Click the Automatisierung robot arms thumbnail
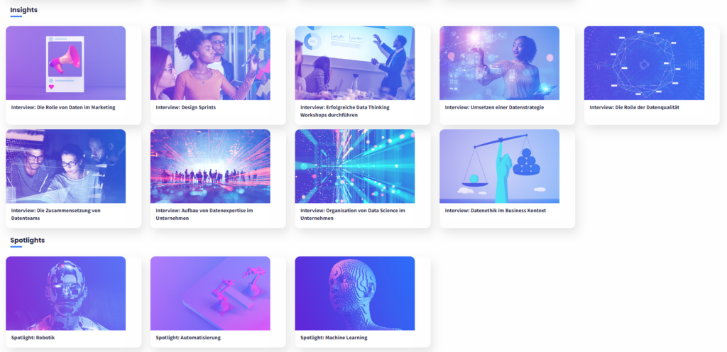The height and width of the screenshot is (352, 727). pos(210,293)
